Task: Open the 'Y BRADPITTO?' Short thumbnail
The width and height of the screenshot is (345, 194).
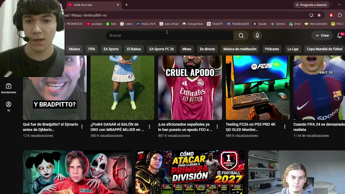Action: pos(55,88)
